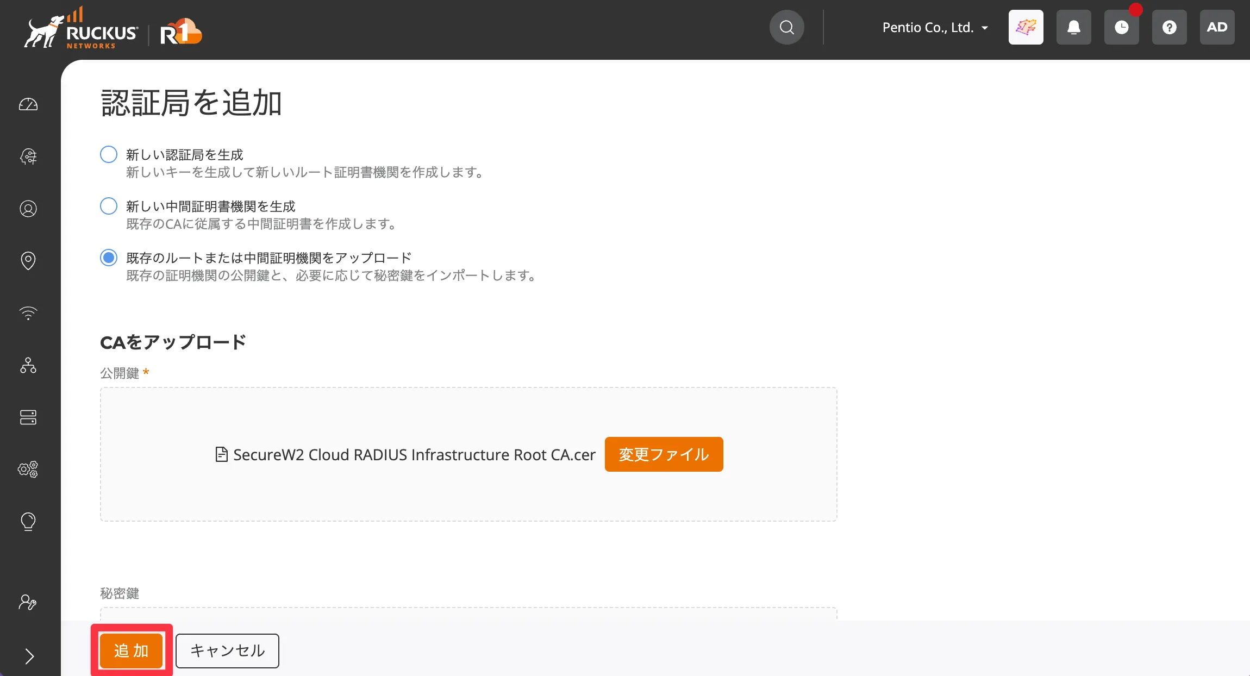Screen dimensions: 1250x676
Task: Click the 秘密鍵 label
Action: [120, 593]
